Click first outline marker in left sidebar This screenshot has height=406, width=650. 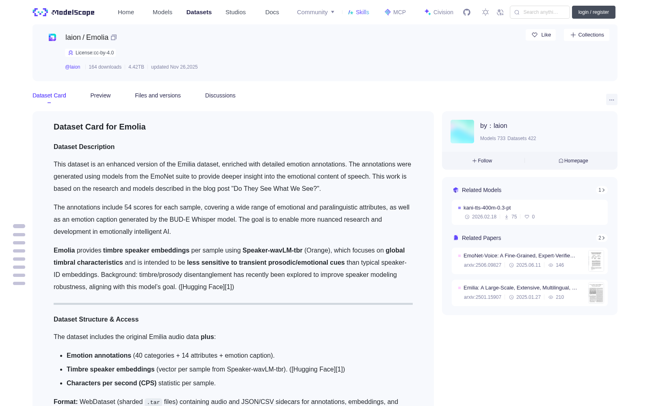coord(19,226)
